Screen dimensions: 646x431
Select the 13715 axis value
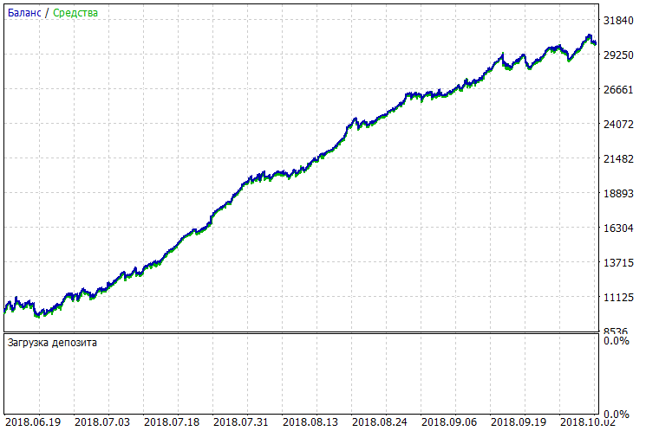[x=619, y=263]
